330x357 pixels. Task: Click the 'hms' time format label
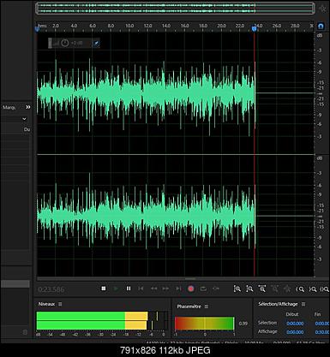pos(42,26)
